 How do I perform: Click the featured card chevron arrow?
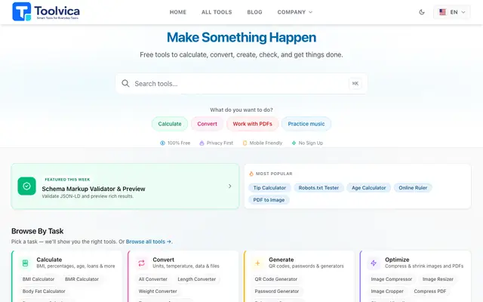tap(229, 186)
